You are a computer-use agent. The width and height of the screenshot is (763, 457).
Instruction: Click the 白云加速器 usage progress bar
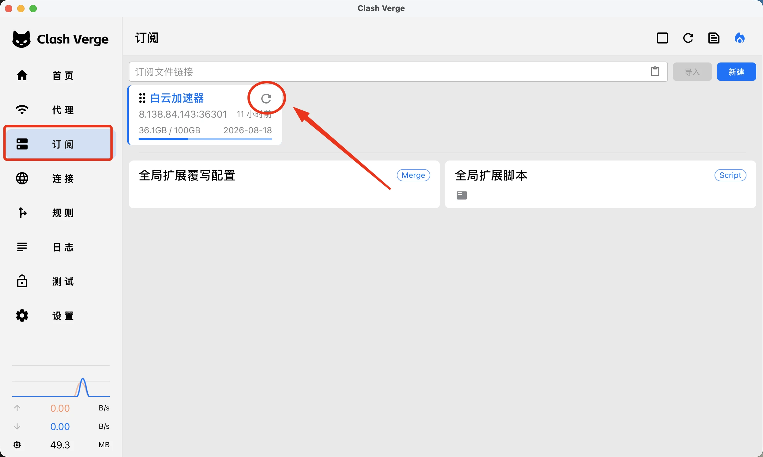(x=205, y=139)
